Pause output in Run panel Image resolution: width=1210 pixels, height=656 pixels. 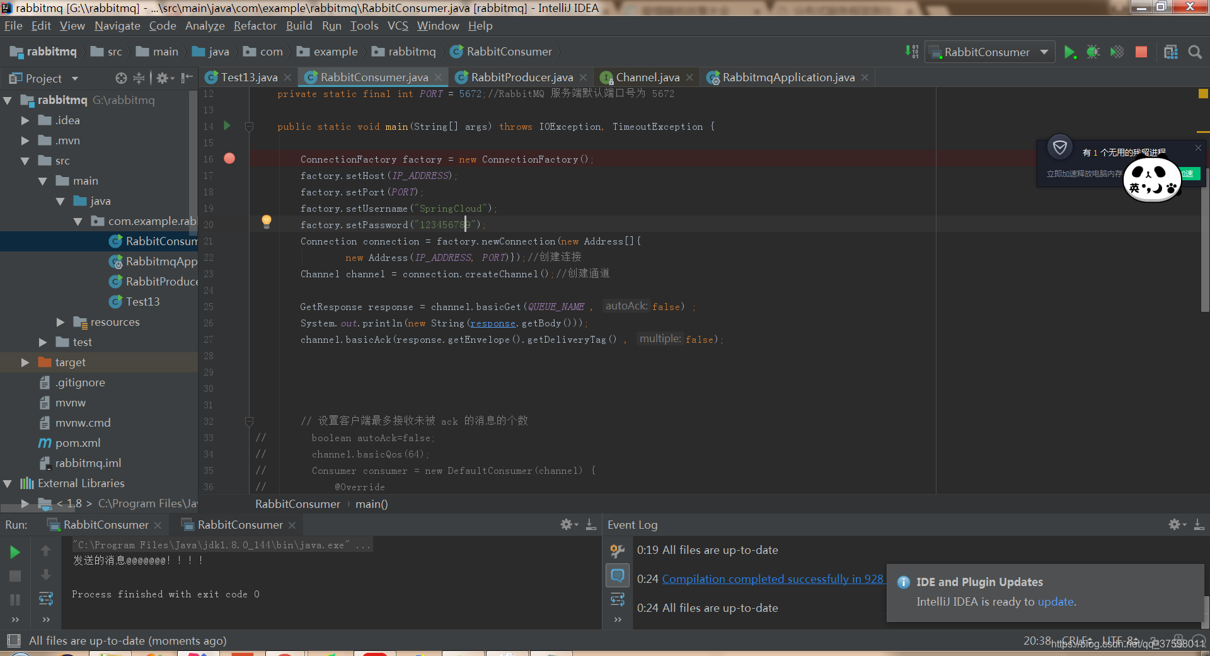point(15,600)
